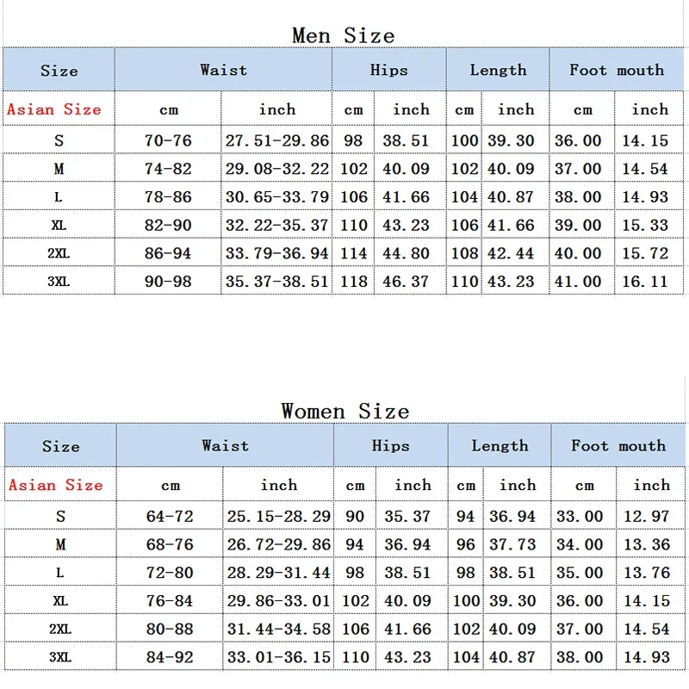The image size is (689, 689).
Task: Click the Women's S waist cell "64-72"
Action: coord(170,516)
